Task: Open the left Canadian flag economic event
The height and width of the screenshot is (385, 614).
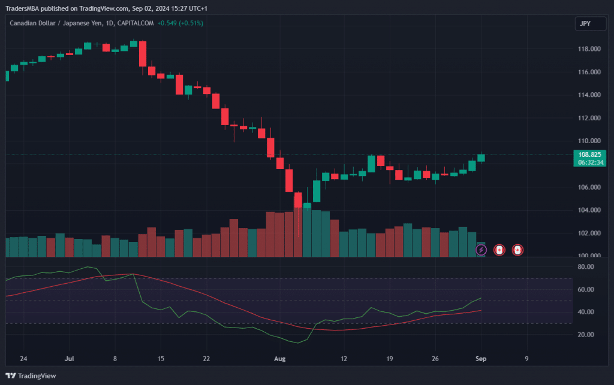Action: tap(499, 250)
